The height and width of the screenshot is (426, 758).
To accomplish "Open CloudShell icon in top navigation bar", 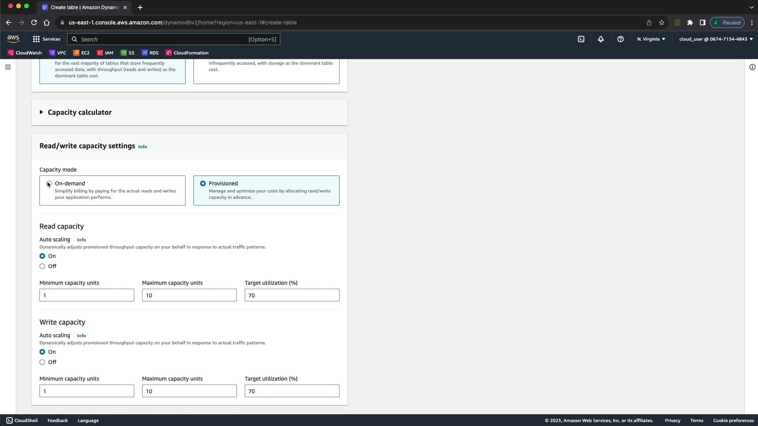I will pos(581,39).
